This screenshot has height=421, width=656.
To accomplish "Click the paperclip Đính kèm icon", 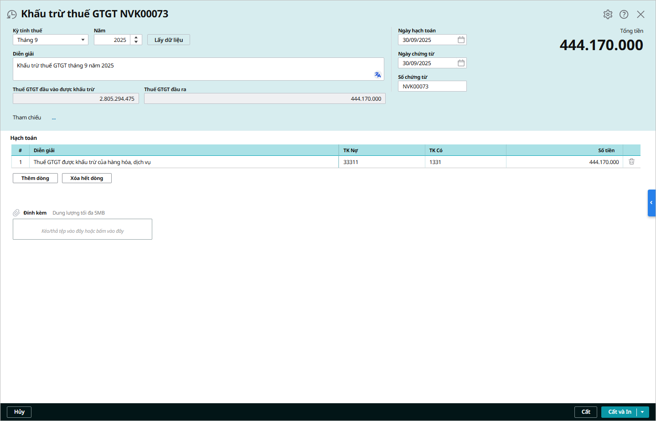I will (x=16, y=213).
